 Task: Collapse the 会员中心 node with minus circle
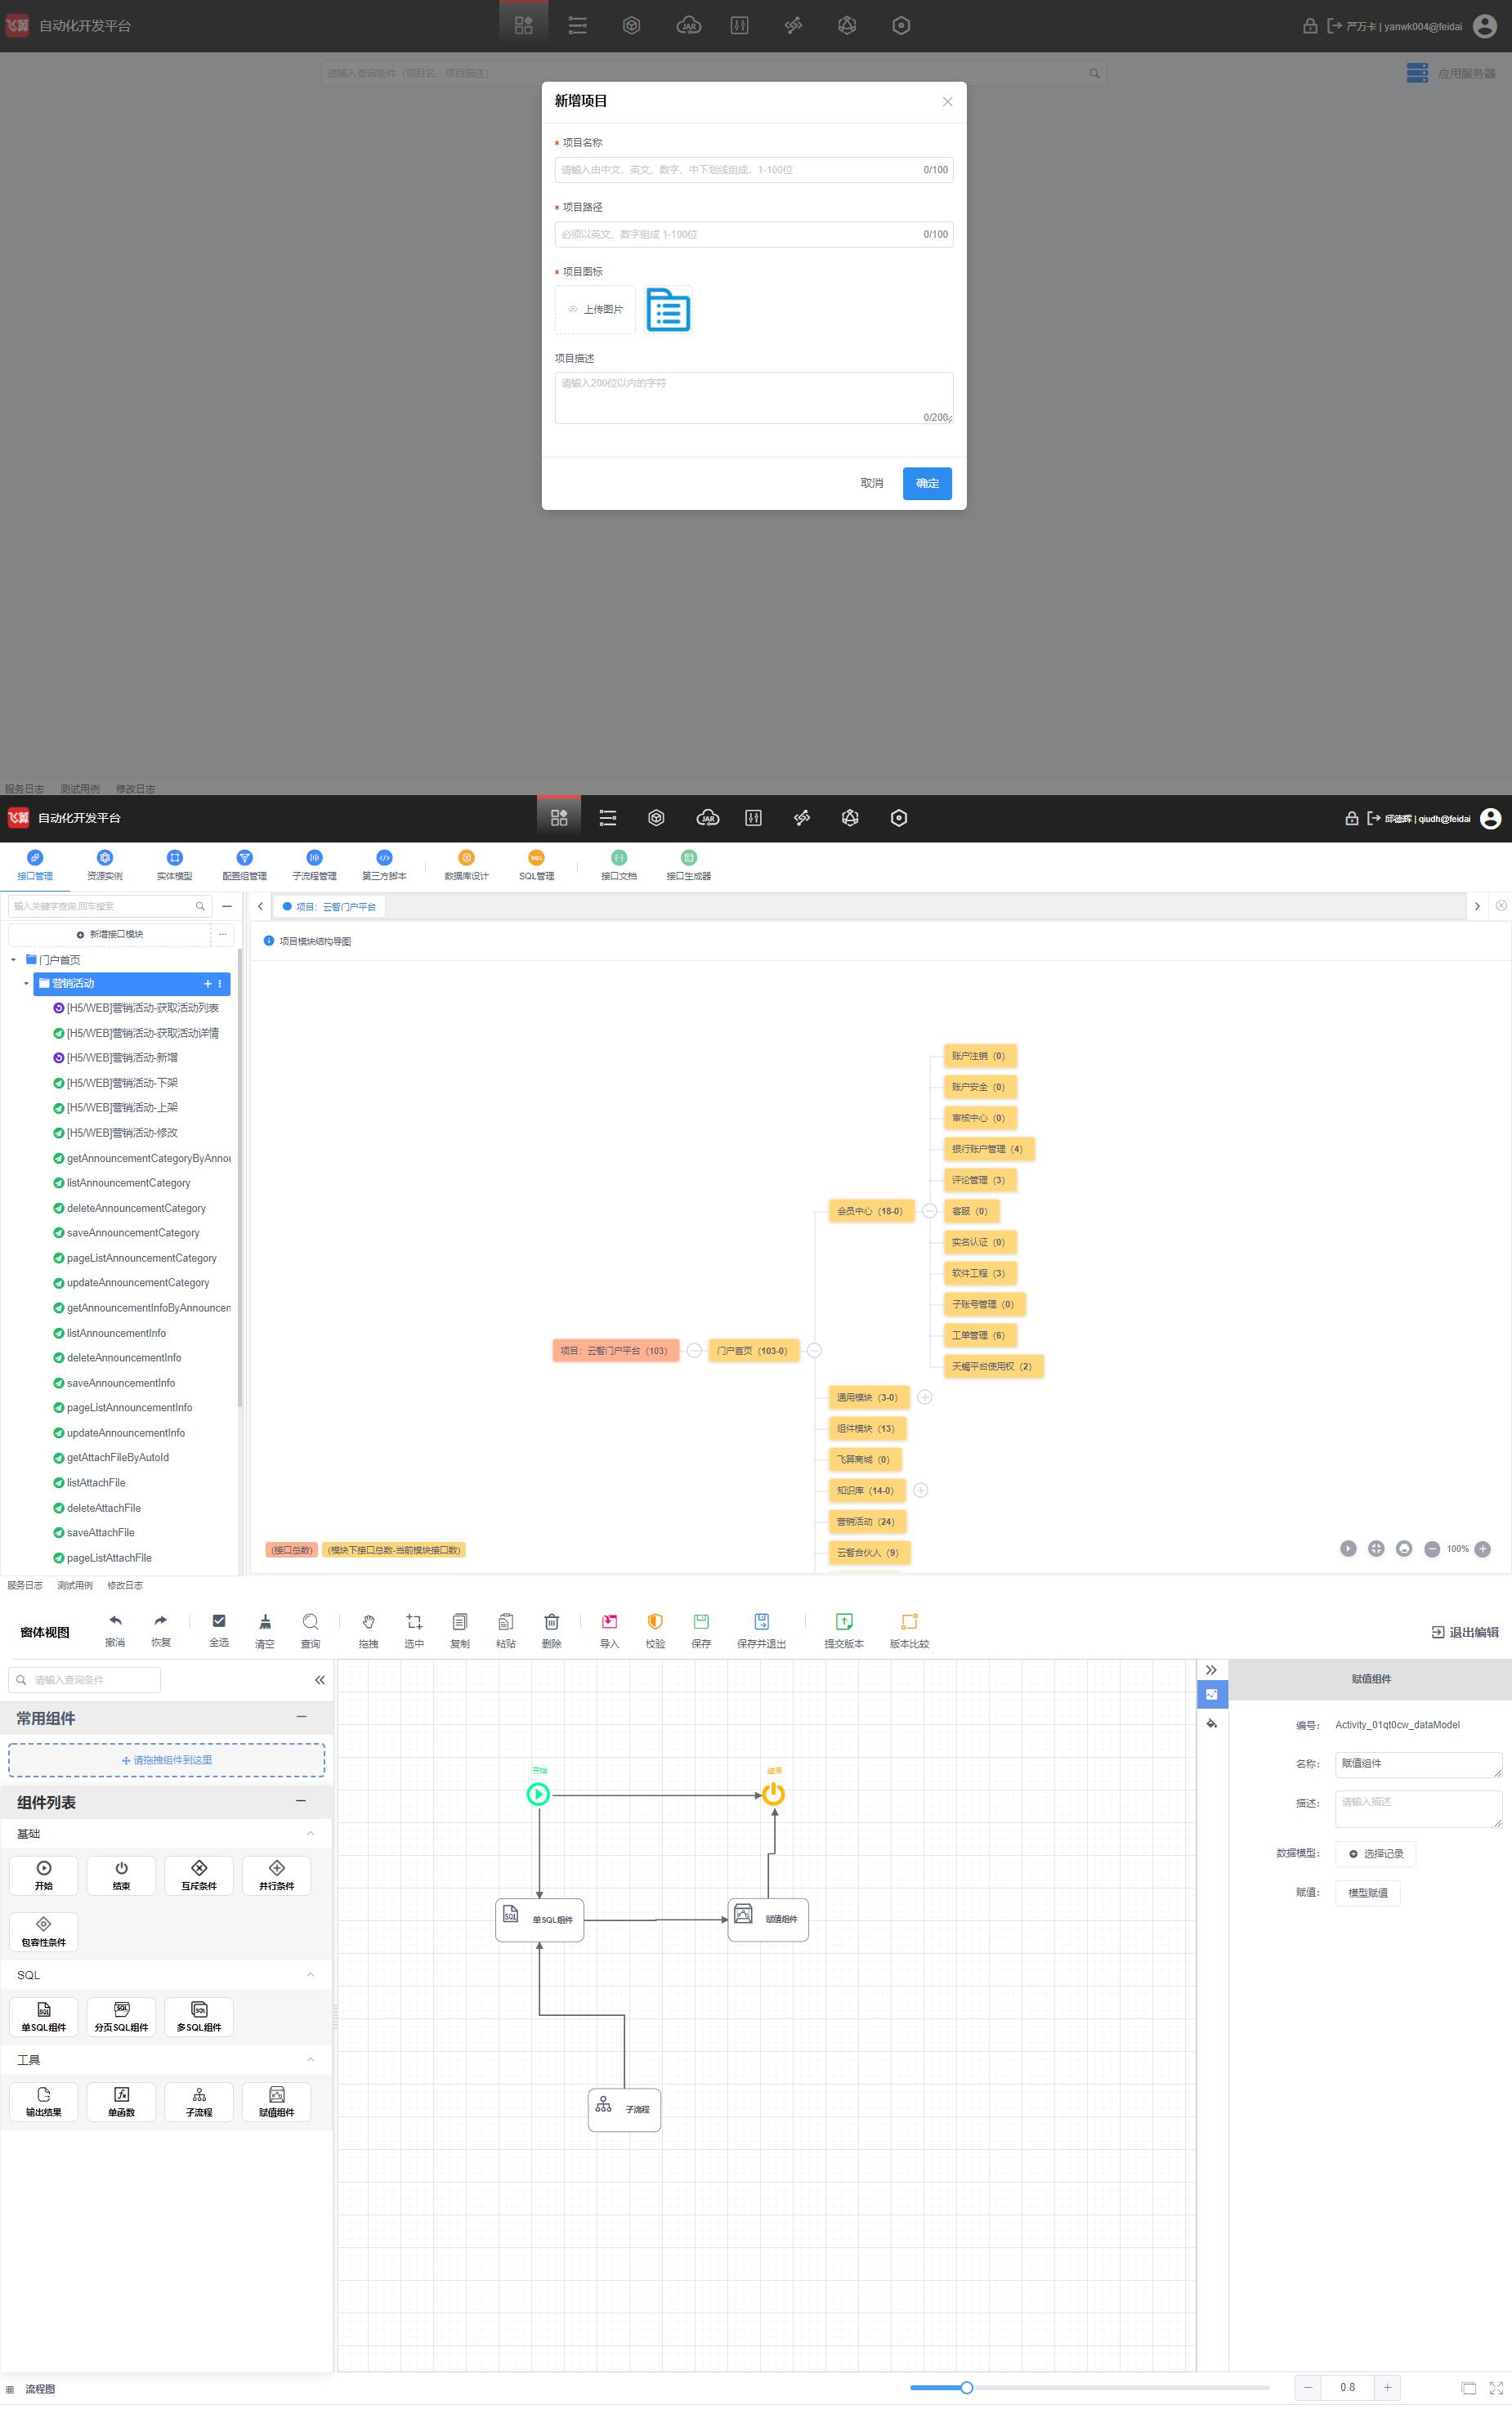(x=929, y=1210)
